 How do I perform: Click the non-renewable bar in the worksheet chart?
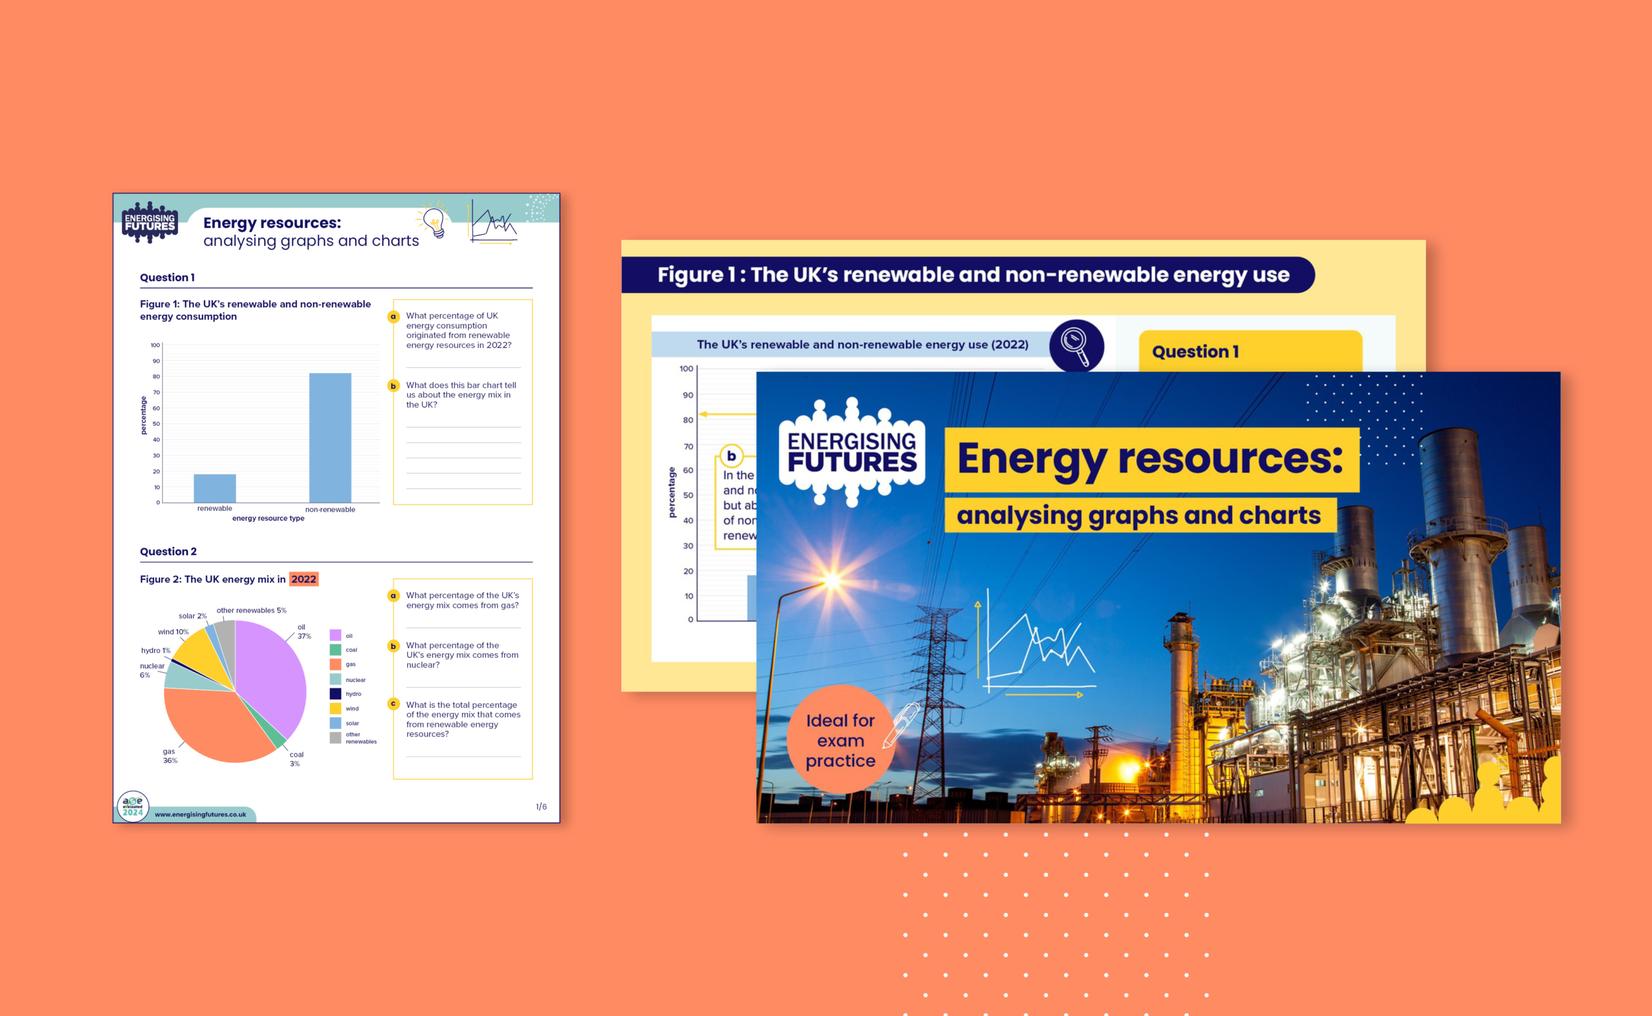click(x=330, y=437)
